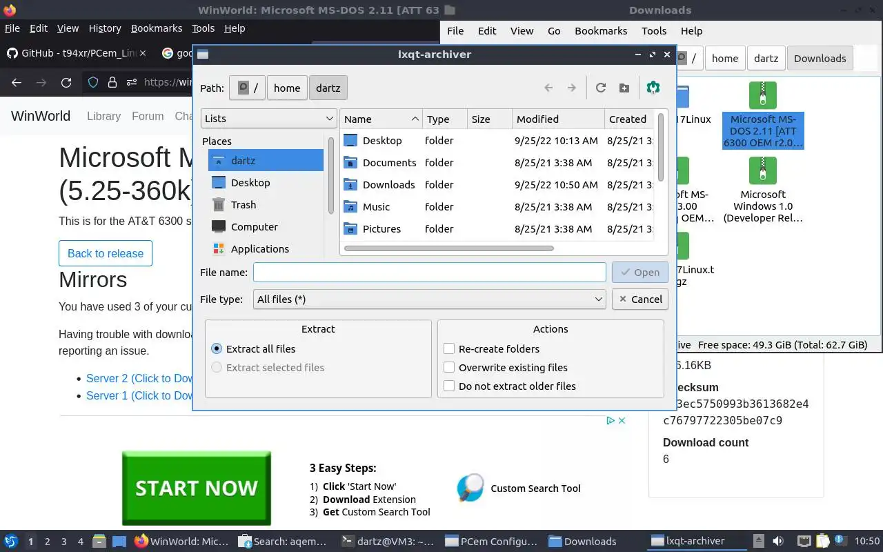Click the green flower options icon

653,88
